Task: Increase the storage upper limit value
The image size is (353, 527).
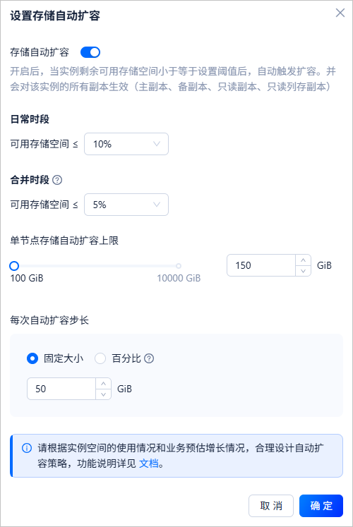Action: click(x=304, y=260)
